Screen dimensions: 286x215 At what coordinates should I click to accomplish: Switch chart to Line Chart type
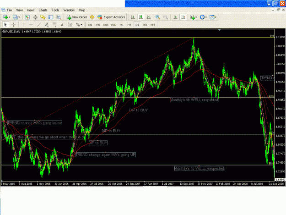click(x=149, y=17)
